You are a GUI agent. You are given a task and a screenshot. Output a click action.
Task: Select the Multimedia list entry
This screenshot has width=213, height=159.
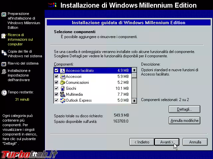pyautogui.click(x=74, y=94)
